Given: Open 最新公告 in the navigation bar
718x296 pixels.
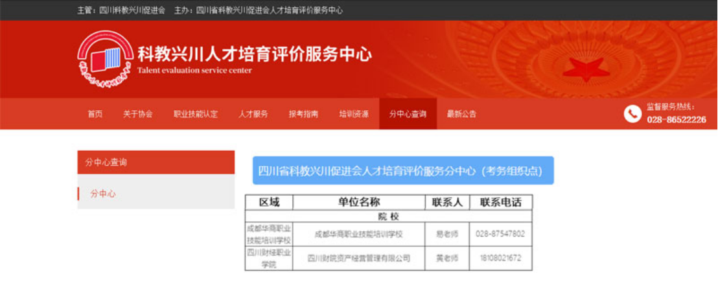Looking at the screenshot, I should click(461, 114).
